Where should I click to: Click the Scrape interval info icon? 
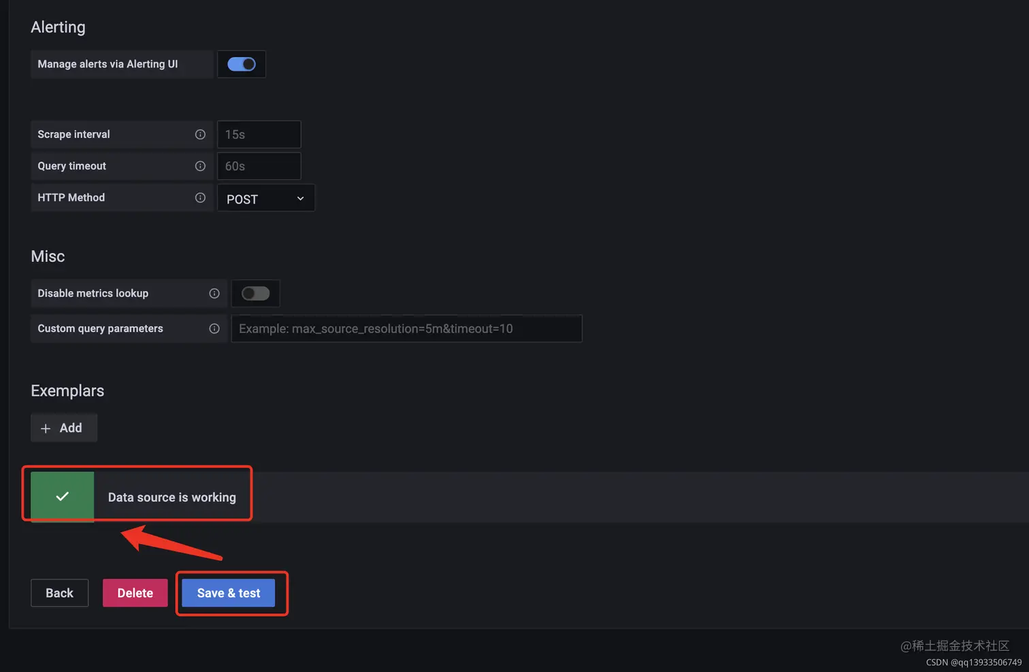tap(200, 135)
